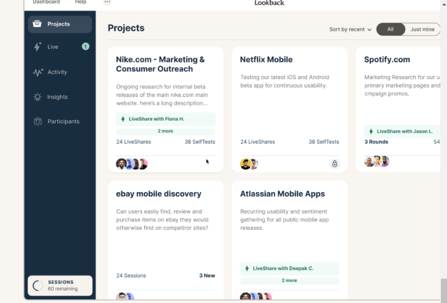Viewport: 447px width, 303px height.
Task: Click the Dashboard menu item
Action: (x=46, y=2)
